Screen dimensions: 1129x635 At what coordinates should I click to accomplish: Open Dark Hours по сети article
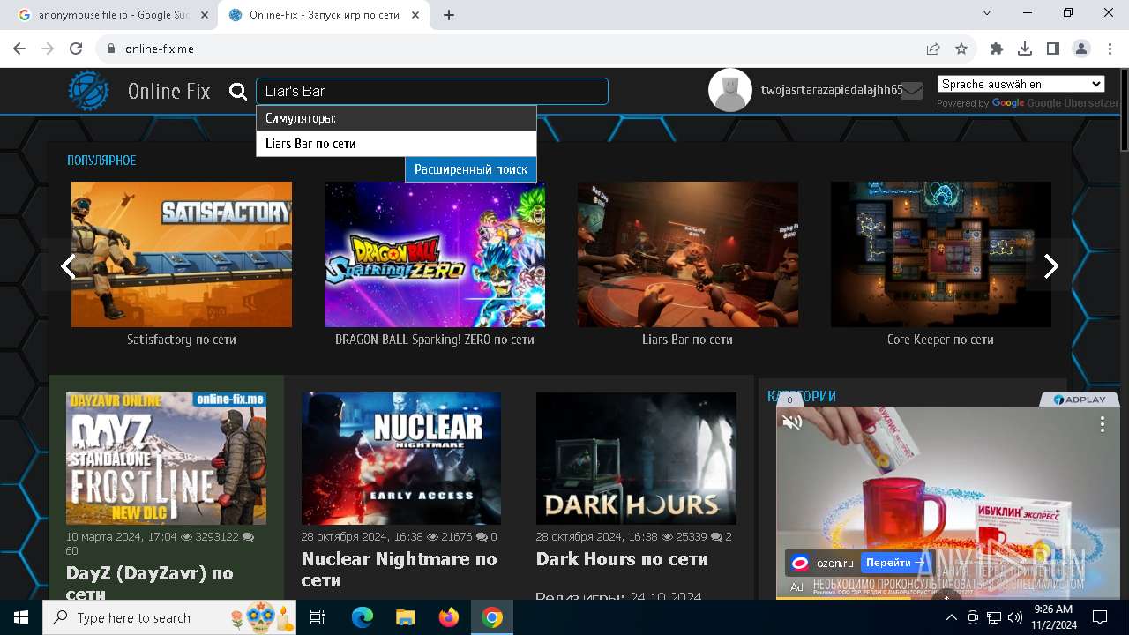point(622,559)
